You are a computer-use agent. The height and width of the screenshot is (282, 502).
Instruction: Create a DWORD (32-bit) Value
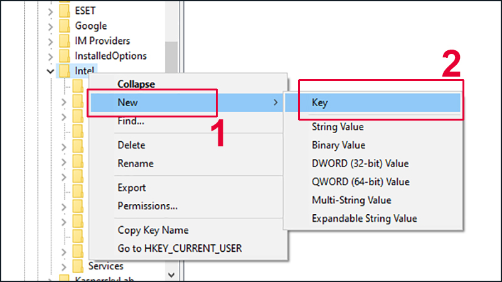360,163
